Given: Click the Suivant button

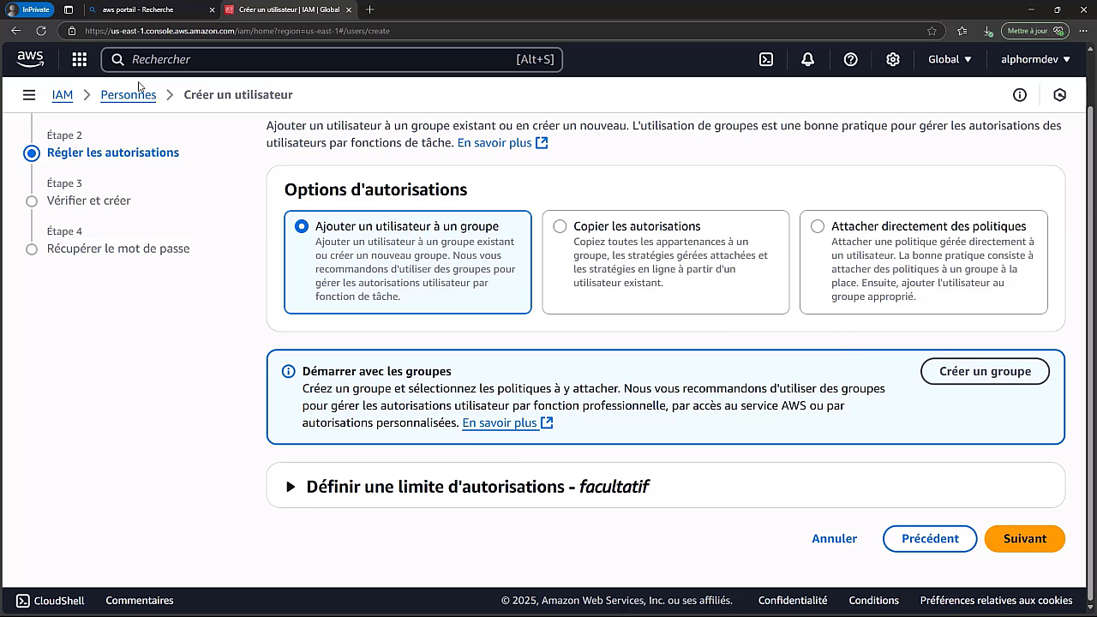Looking at the screenshot, I should (1024, 538).
